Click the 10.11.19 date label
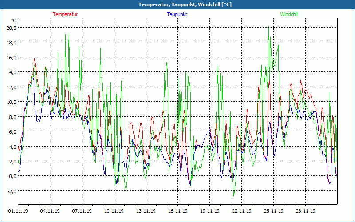Viewport: 355px width, 222px height. (x=114, y=211)
